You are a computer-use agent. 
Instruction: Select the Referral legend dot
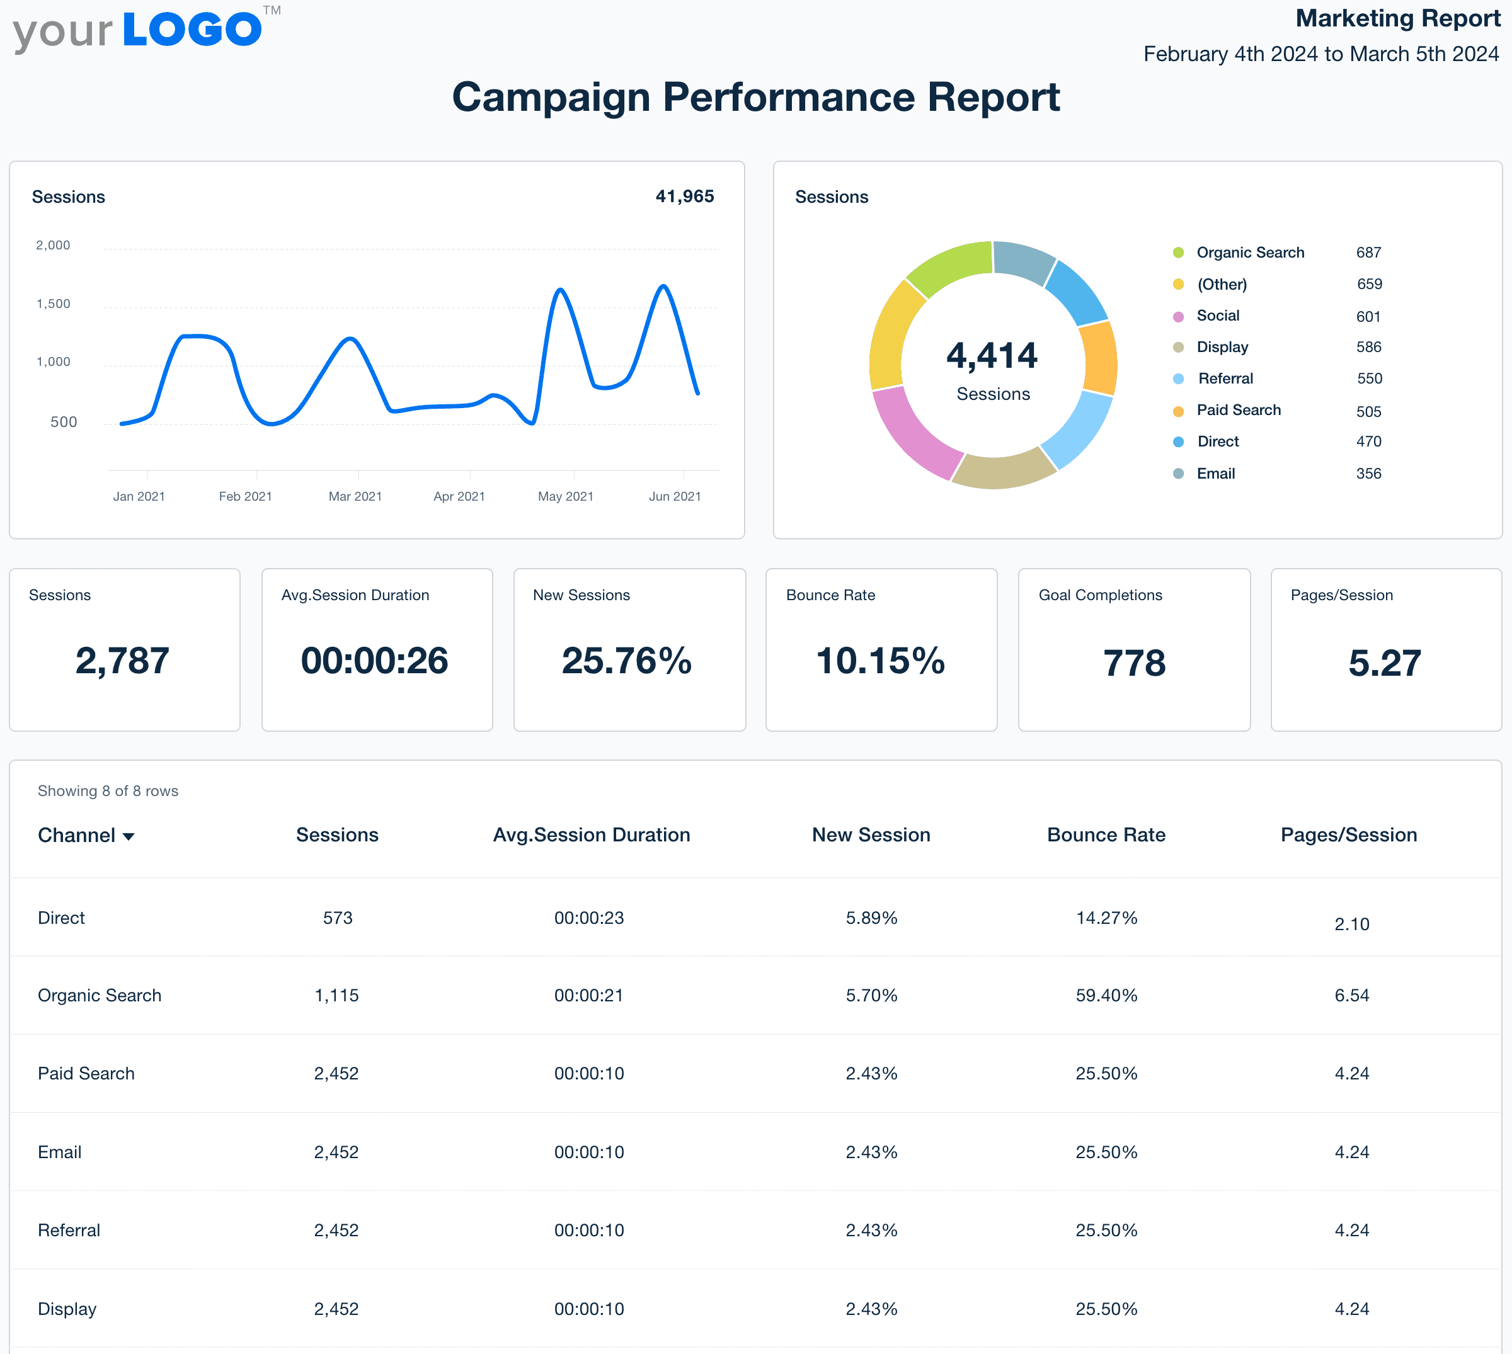click(1180, 378)
